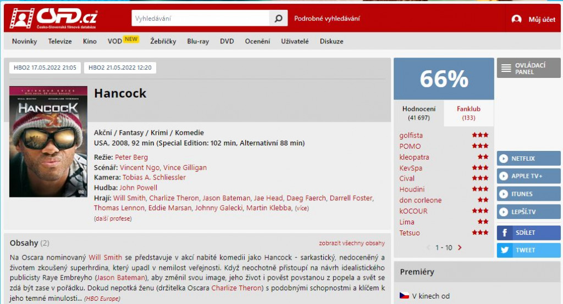
Task: Open user POMO's profile
Action: click(410, 147)
